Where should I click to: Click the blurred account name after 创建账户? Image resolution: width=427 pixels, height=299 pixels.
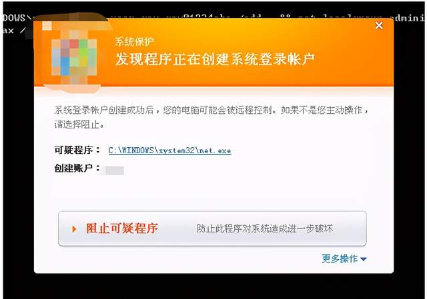click(113, 170)
